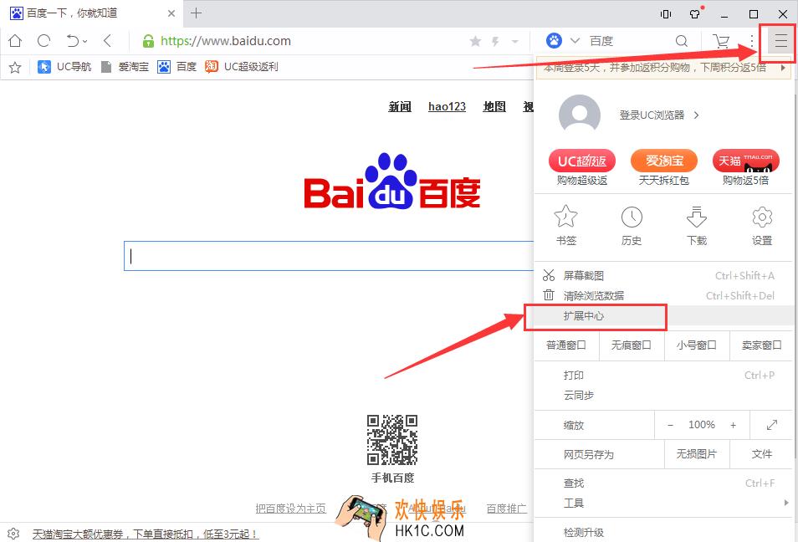
Task: Click the Home icon in the toolbar
Action: point(15,41)
